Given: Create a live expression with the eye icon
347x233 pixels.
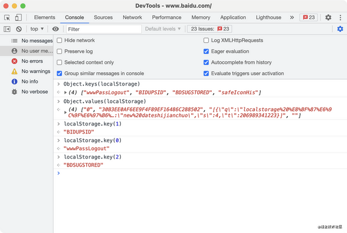Looking at the screenshot, I should 56,29.
